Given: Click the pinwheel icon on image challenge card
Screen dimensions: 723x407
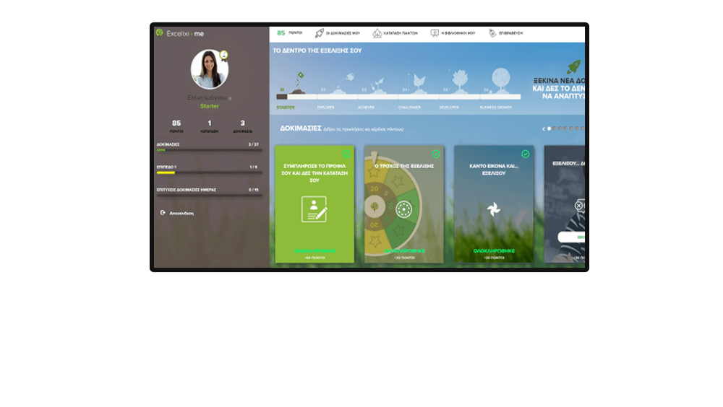Looking at the screenshot, I should (x=493, y=209).
